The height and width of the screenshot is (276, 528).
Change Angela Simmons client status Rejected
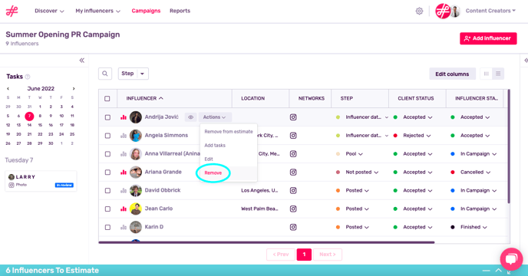pyautogui.click(x=417, y=136)
